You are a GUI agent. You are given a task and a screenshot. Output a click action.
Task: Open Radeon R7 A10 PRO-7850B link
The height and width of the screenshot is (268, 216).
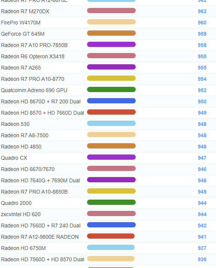[x=34, y=45]
